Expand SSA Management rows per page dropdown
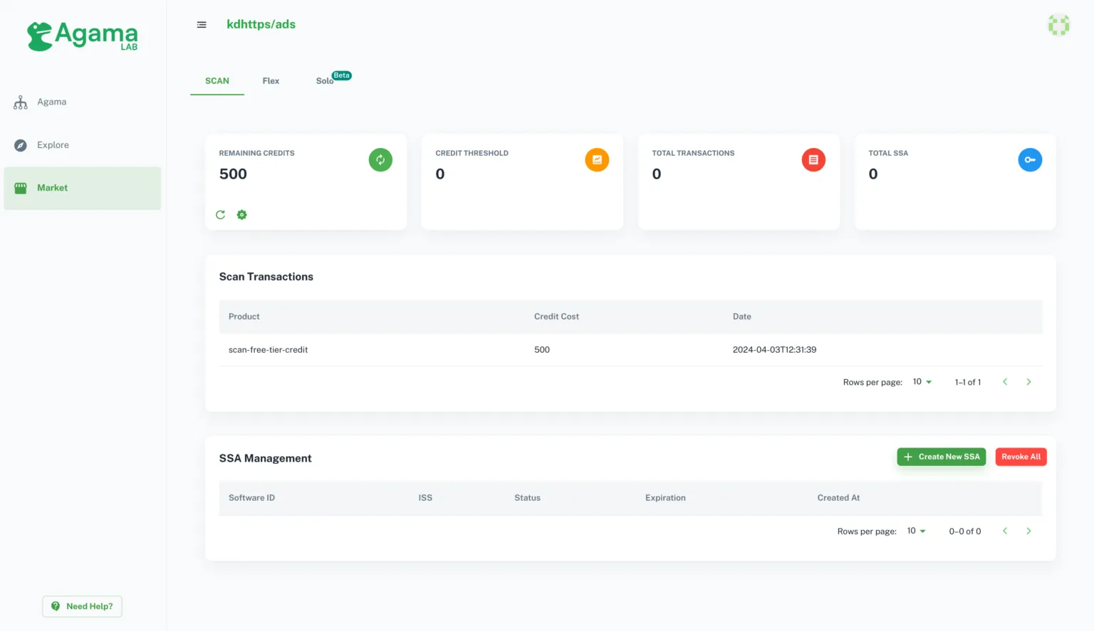The width and height of the screenshot is (1094, 631). coord(917,531)
